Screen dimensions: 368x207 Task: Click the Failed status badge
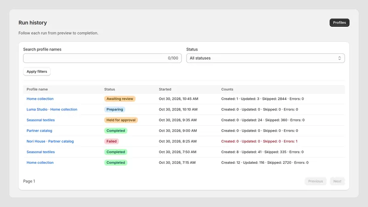pyautogui.click(x=111, y=141)
